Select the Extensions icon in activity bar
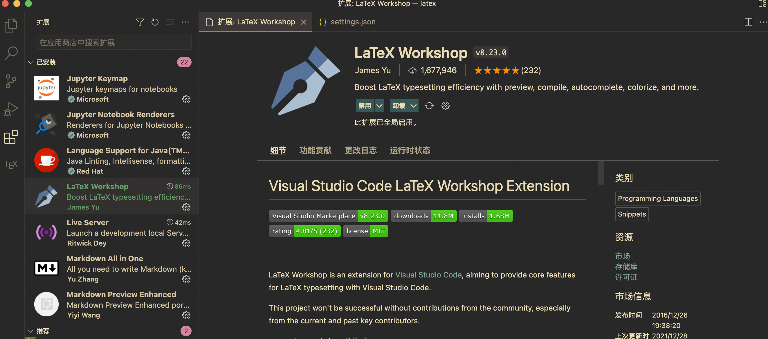768x339 pixels. [x=11, y=137]
